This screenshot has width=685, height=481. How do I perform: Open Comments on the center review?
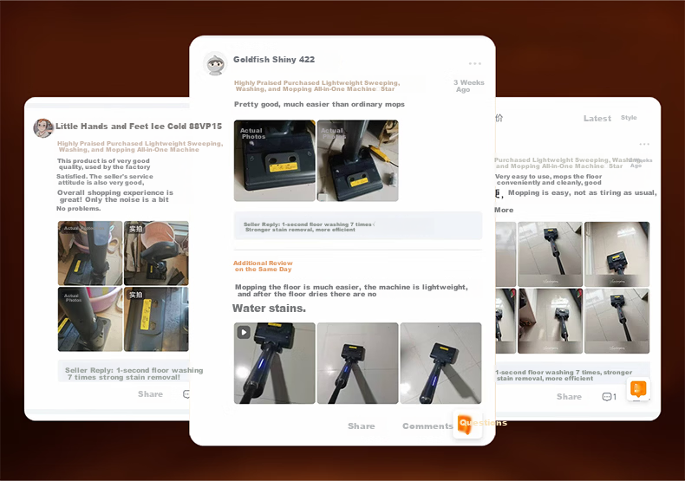427,426
